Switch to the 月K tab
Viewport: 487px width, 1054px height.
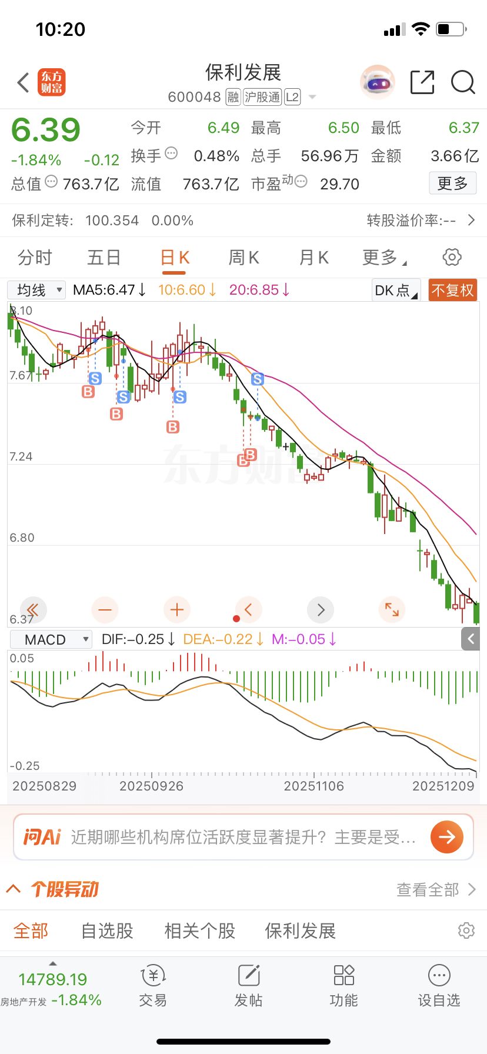313,258
